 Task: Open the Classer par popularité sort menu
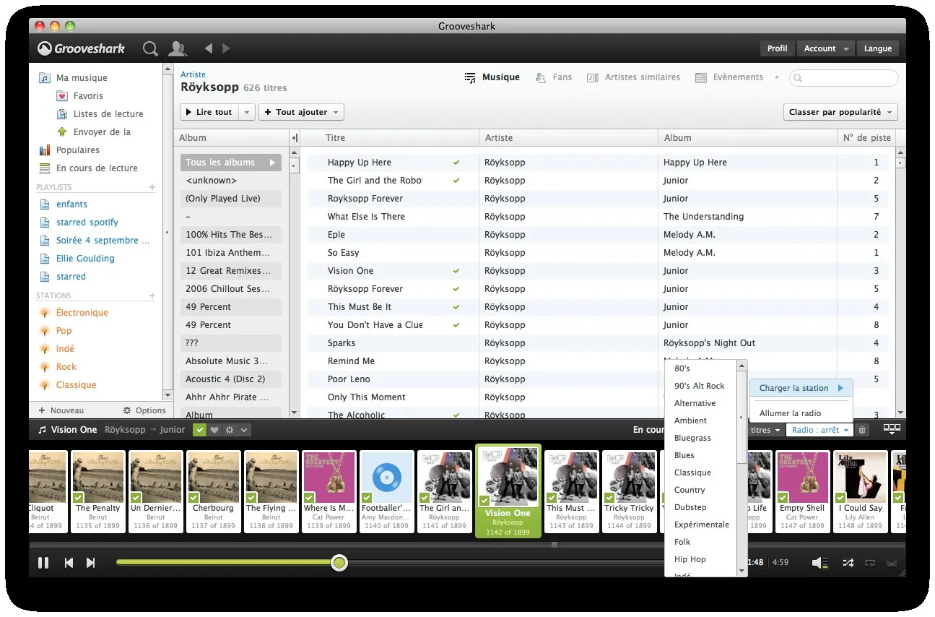(840, 112)
